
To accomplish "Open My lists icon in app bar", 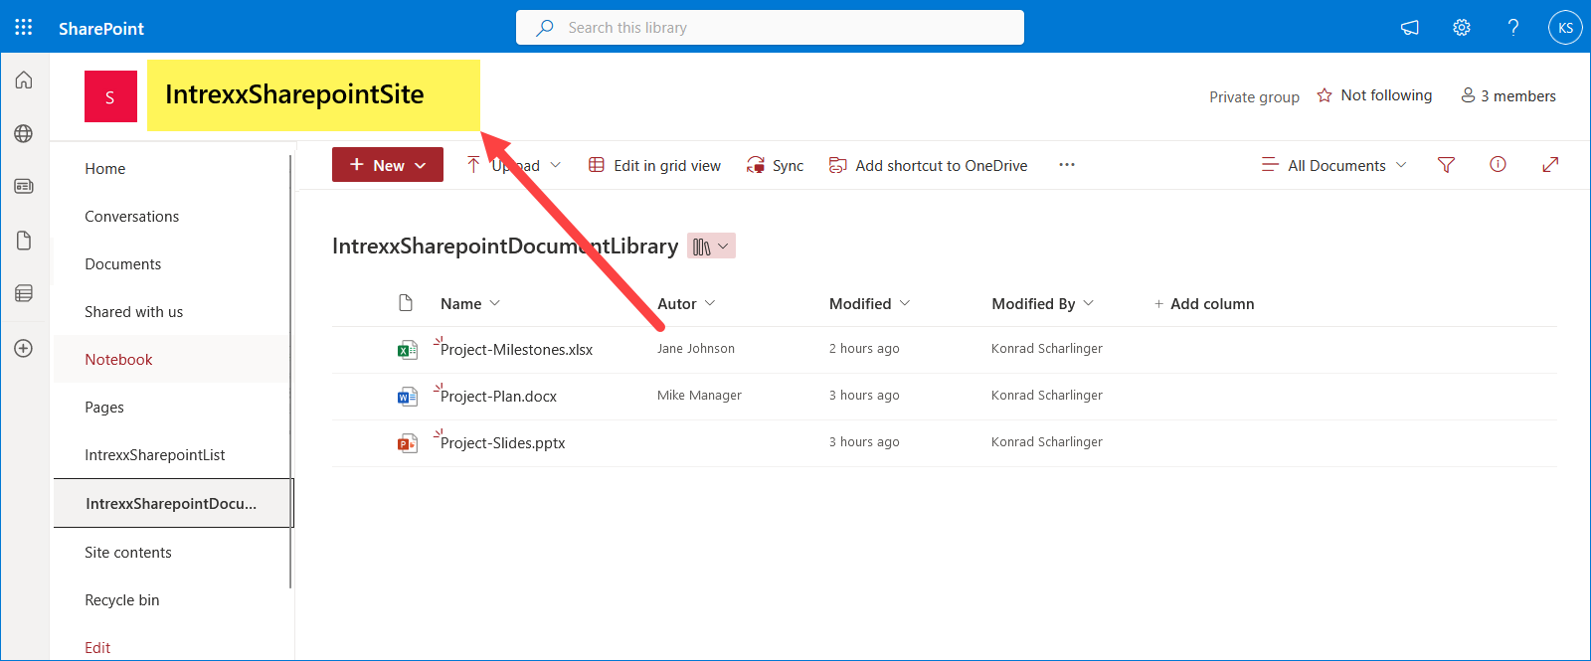I will pos(24,293).
